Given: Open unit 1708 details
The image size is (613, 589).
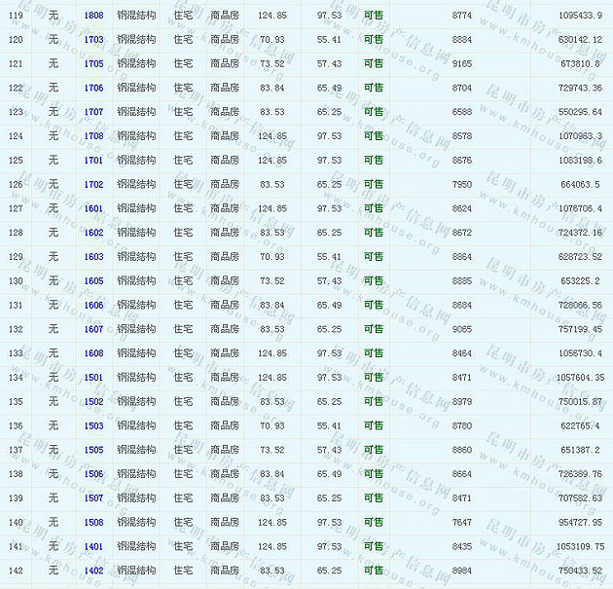Looking at the screenshot, I should click(x=93, y=136).
